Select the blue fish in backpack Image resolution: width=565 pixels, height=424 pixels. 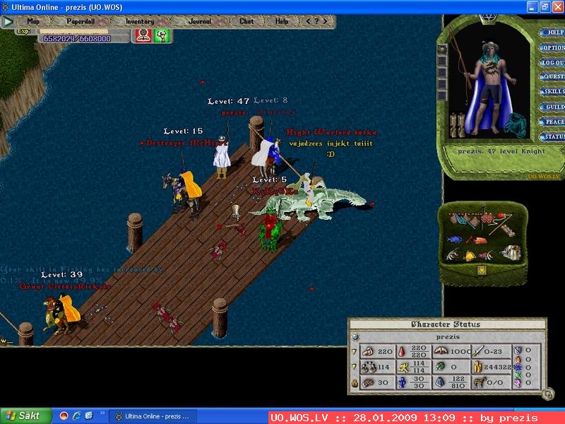point(454,239)
